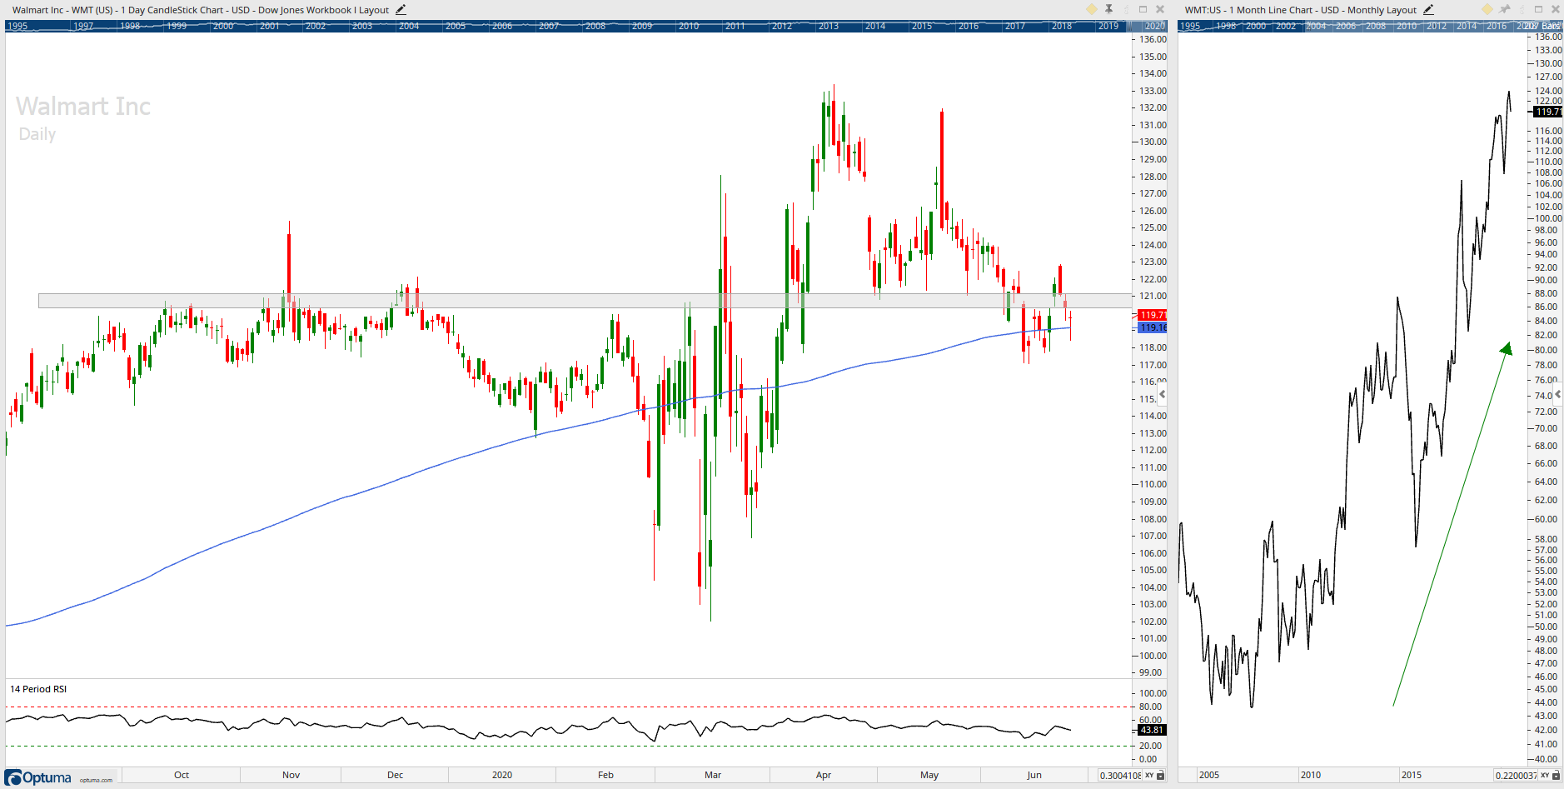Click the 43.81 RSI value label
Viewport: 1564px width, 789px height.
click(1152, 730)
